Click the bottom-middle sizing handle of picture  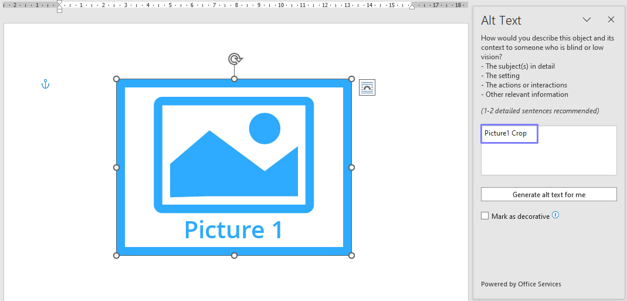(234, 255)
